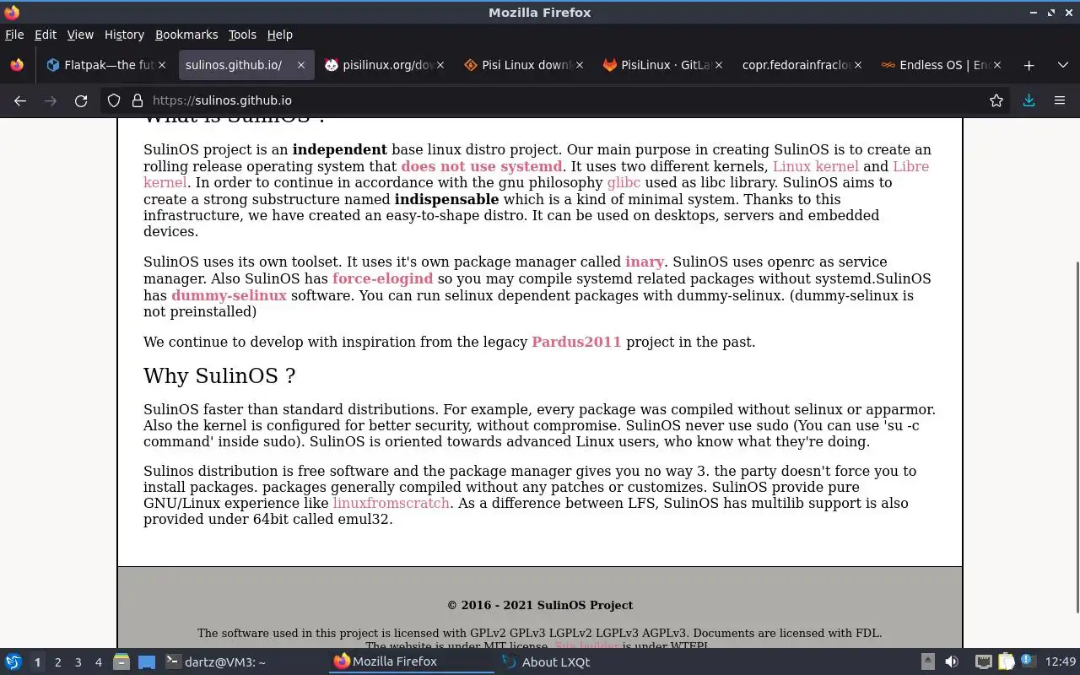Screen dimensions: 1080x675
Task: Switch to virtual desktop 4
Action: click(x=98, y=662)
